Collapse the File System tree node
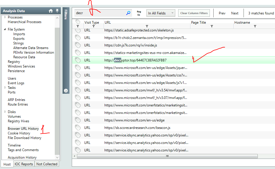Image resolution: width=275 pixels, height=169 pixels. point(5,29)
